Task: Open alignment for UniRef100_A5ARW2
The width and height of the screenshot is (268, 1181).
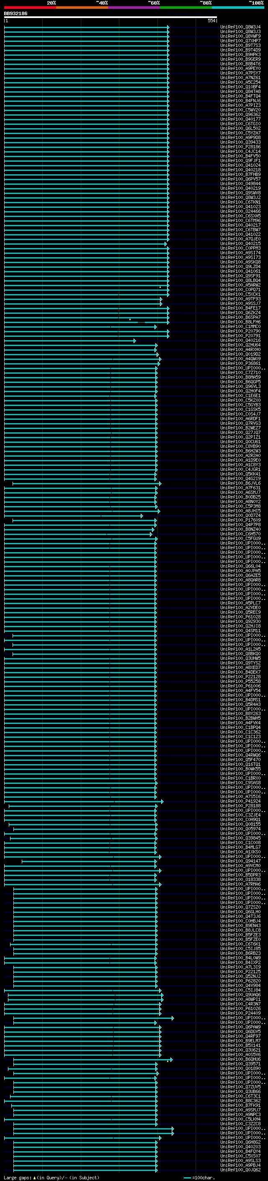Action: click(x=240, y=285)
